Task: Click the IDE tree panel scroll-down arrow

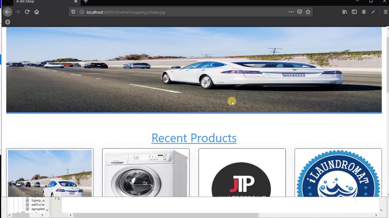Action: pyautogui.click(x=47, y=210)
